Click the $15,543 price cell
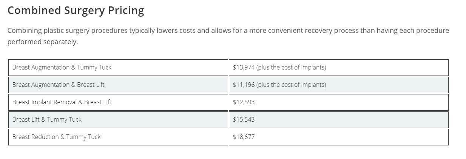466x159 pixels. coord(244,120)
